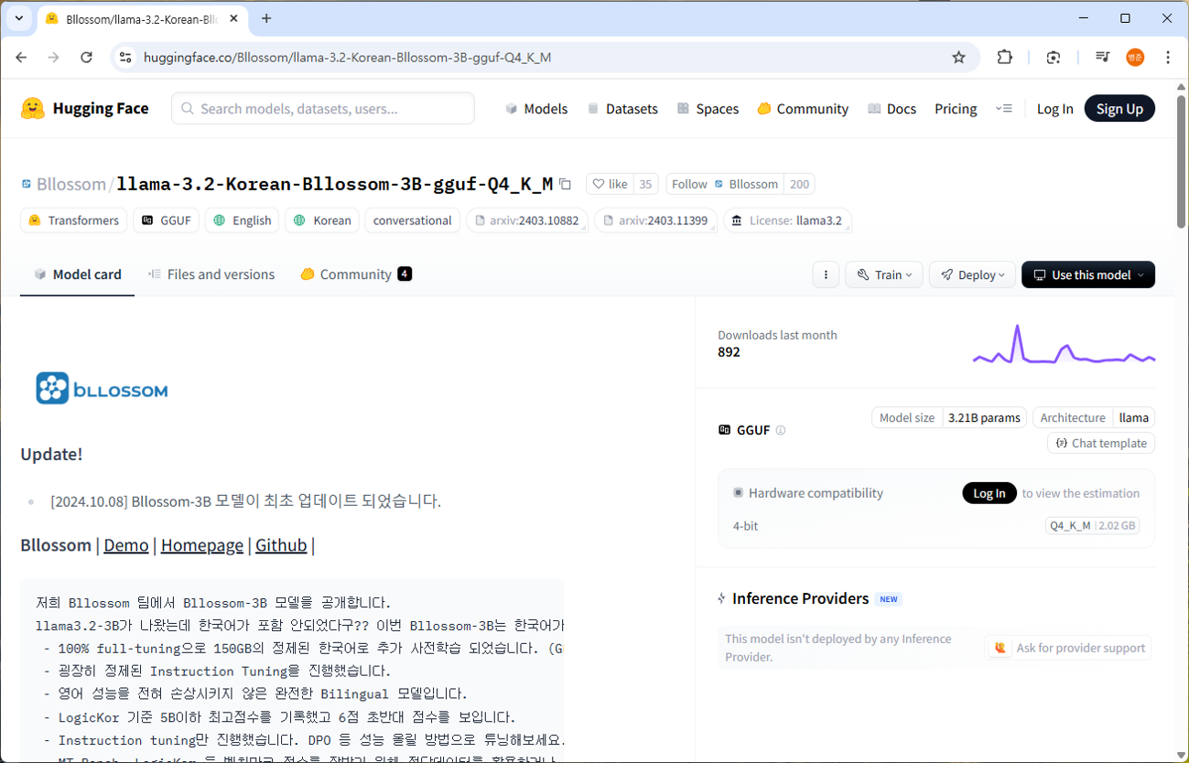This screenshot has width=1189, height=763.
Task: Click the Transformers tag
Action: pyautogui.click(x=73, y=220)
